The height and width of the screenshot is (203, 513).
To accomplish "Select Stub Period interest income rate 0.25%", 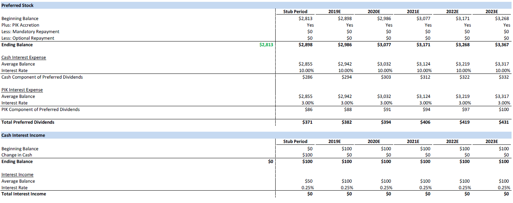I will (307, 188).
